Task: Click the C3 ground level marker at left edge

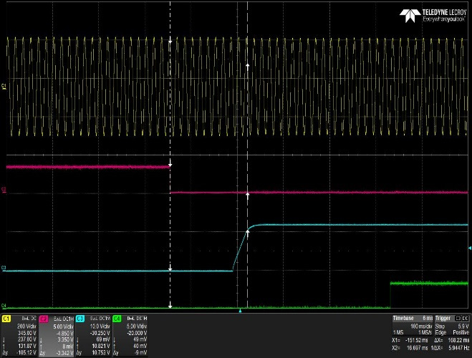Action: [x=4, y=268]
